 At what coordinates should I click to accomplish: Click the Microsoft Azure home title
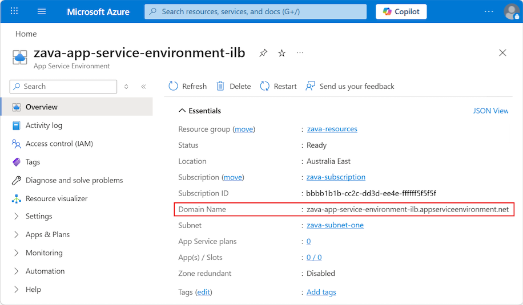click(x=98, y=12)
